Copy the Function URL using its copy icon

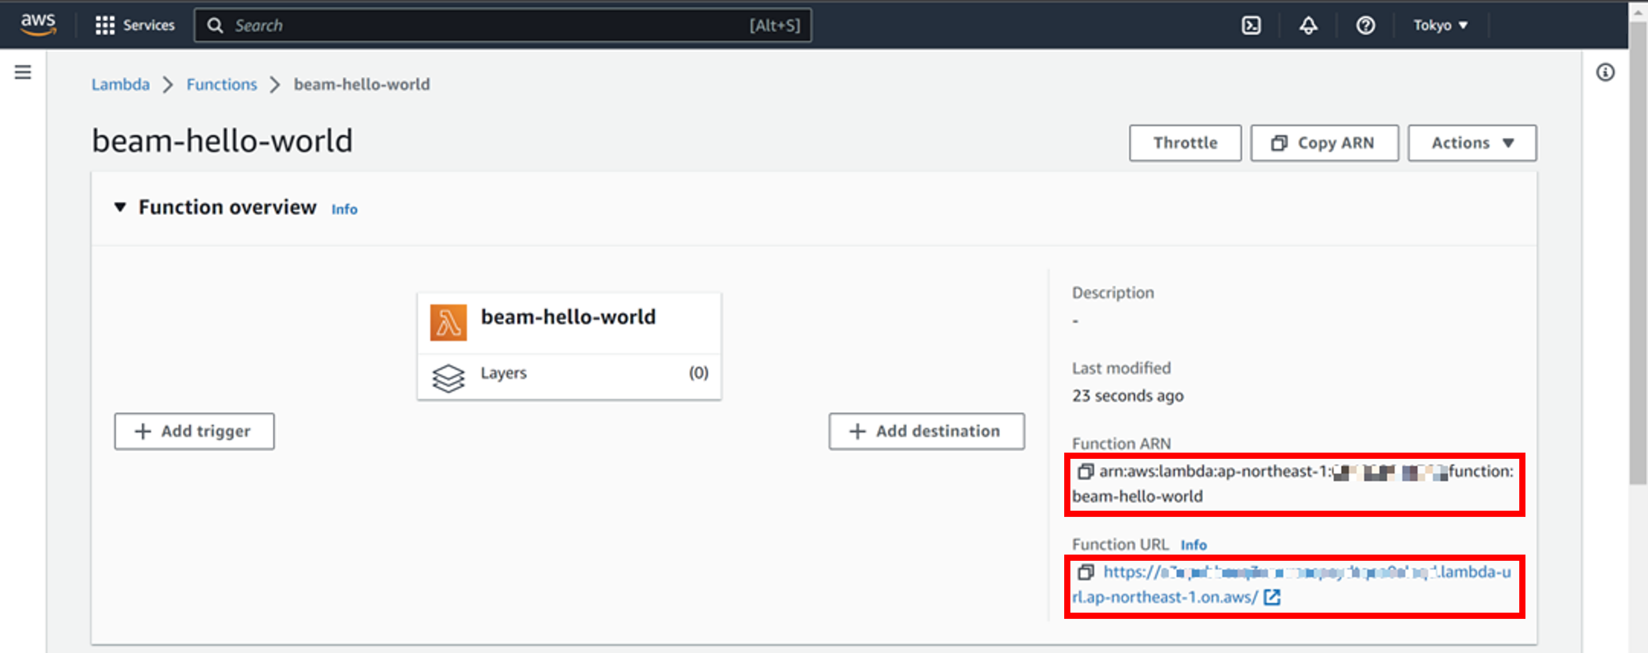pos(1085,572)
